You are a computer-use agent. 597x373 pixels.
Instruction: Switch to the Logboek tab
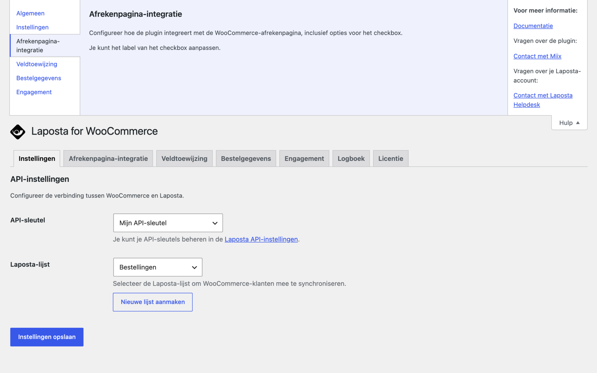[351, 159]
